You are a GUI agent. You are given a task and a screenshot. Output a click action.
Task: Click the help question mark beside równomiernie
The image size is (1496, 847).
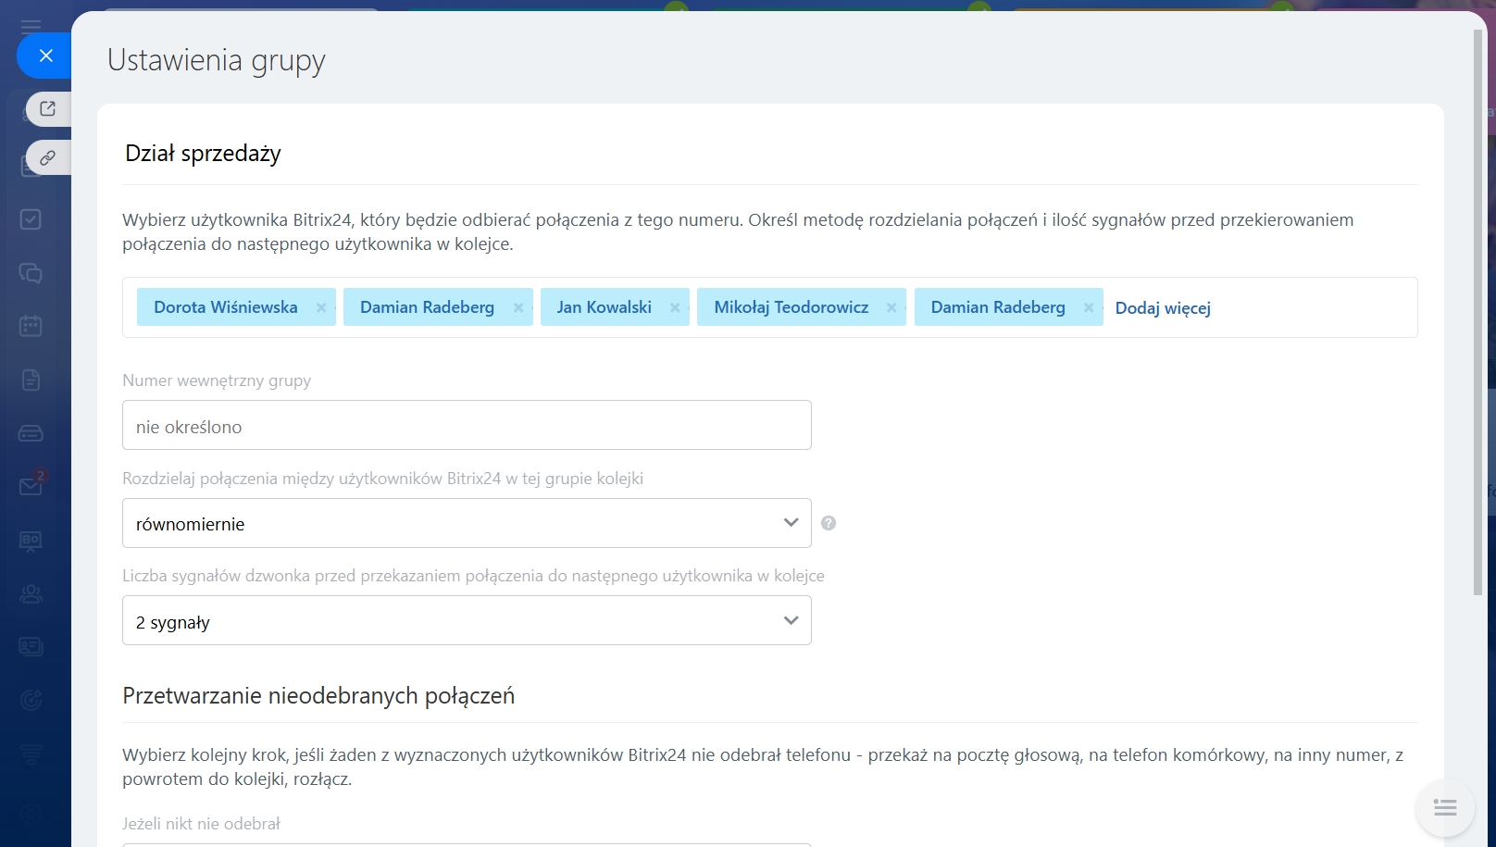829,523
